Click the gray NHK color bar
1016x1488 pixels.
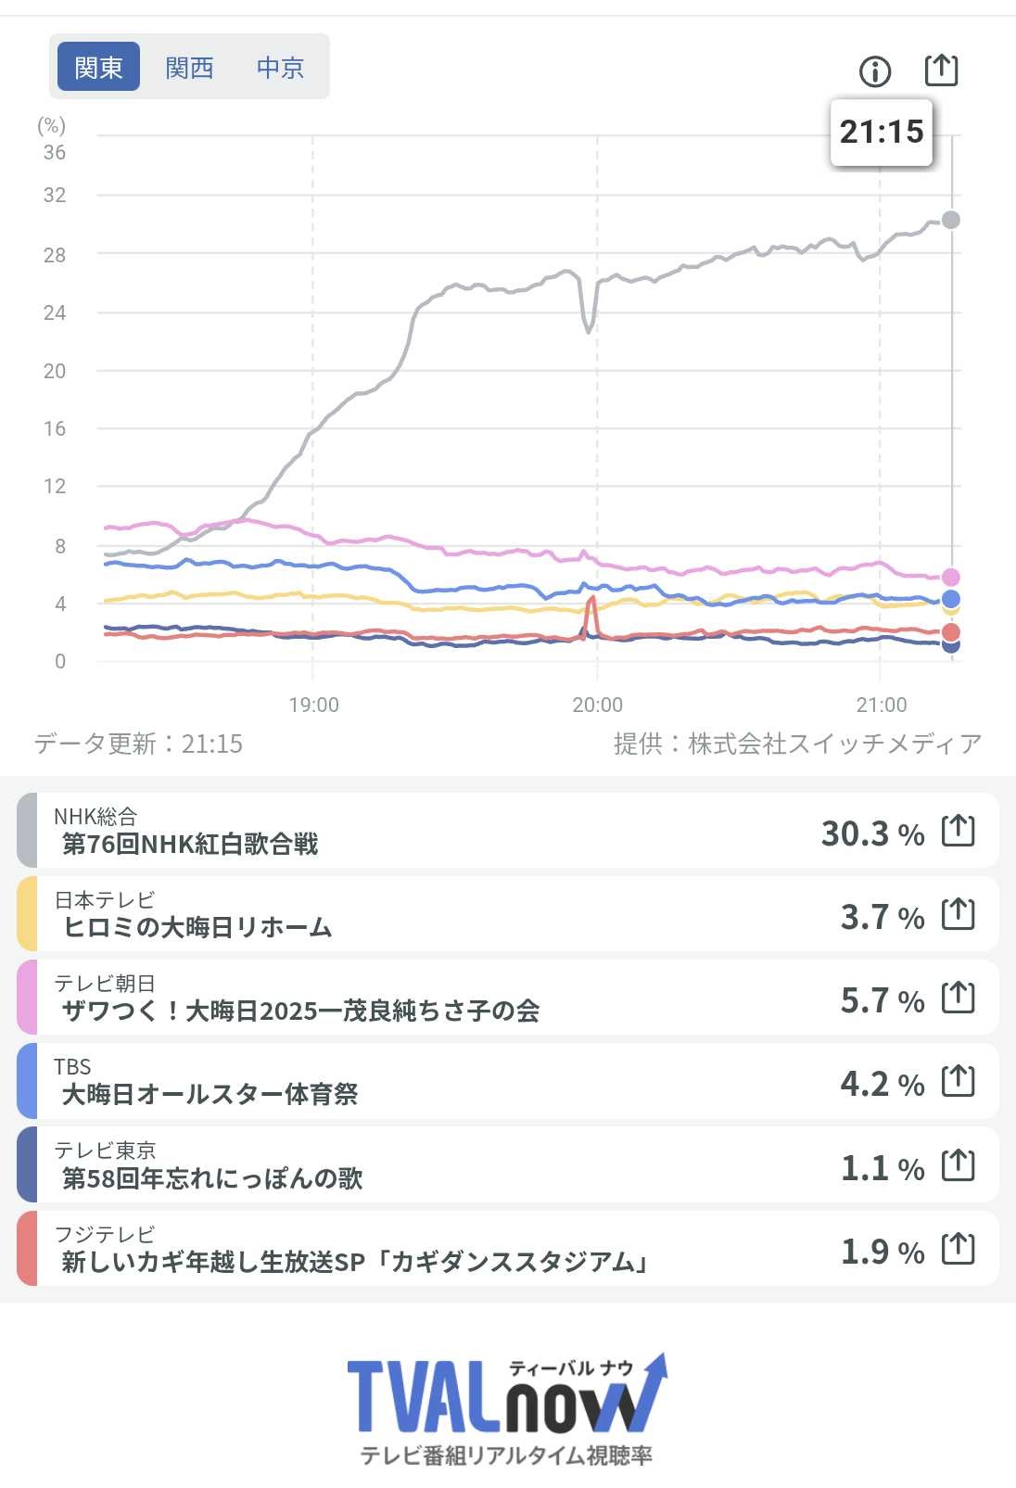click(x=27, y=830)
